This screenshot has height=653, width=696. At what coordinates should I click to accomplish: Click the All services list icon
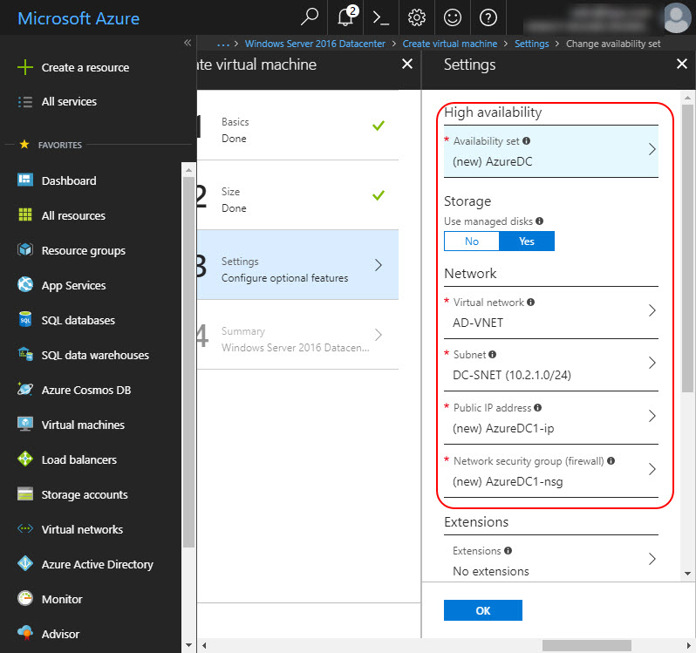25,102
